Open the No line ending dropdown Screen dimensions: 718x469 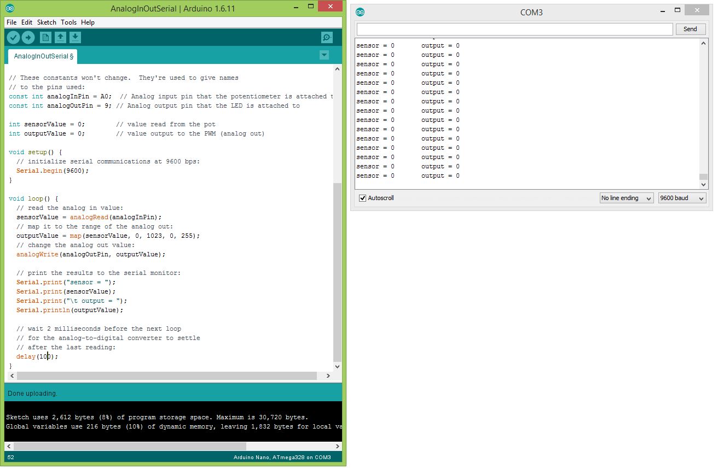(x=627, y=198)
